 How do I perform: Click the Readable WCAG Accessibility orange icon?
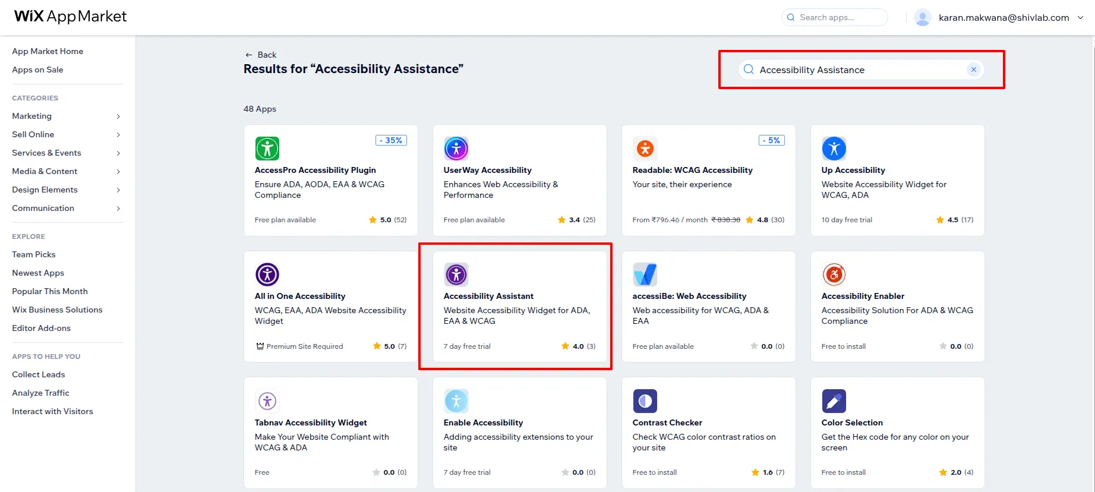click(645, 149)
